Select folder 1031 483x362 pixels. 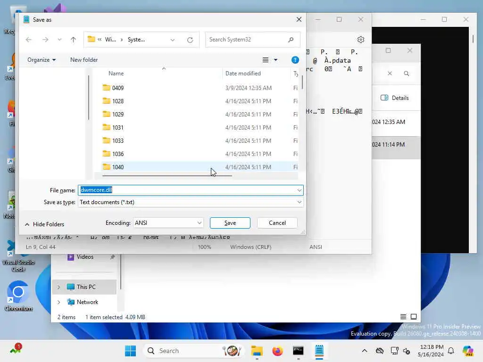(x=200, y=128)
